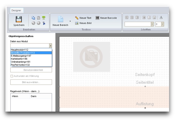Click the font size field showing 8
The image size is (186, 123).
point(158,24)
